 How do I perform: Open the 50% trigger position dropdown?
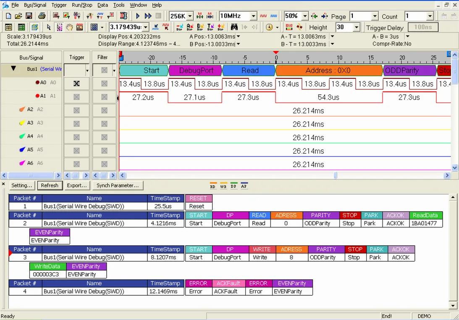point(305,16)
